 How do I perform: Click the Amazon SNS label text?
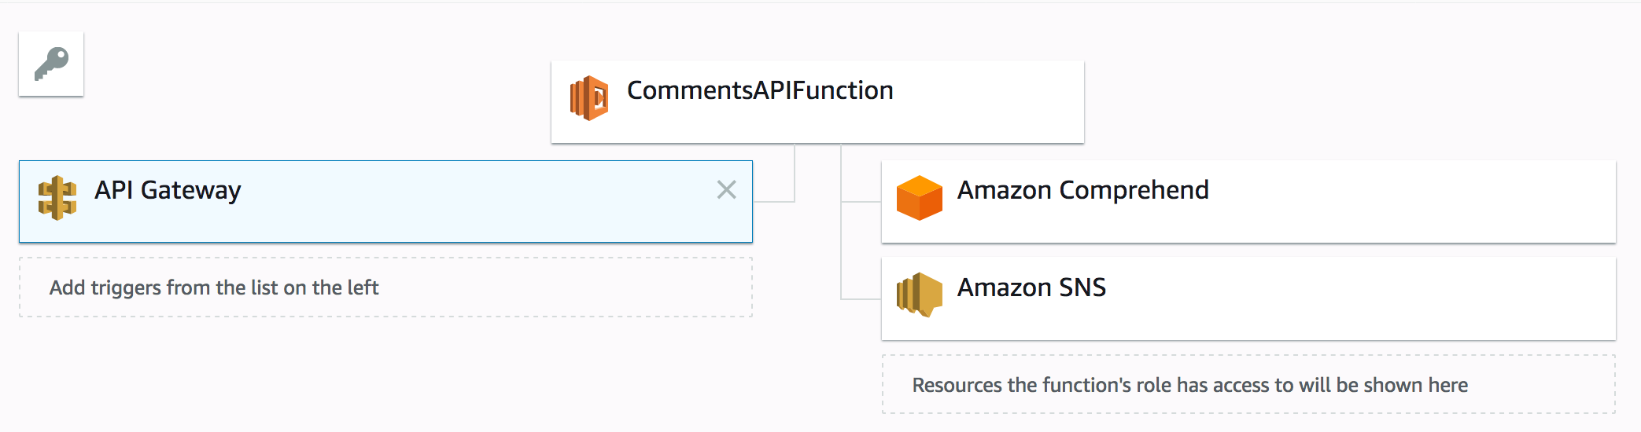click(1031, 287)
